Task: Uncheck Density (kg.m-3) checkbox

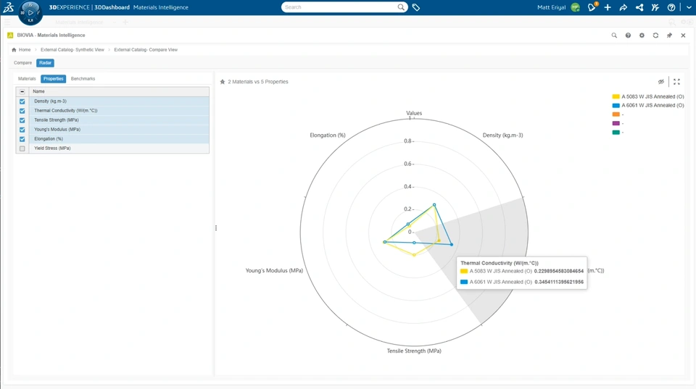Action: click(x=22, y=101)
